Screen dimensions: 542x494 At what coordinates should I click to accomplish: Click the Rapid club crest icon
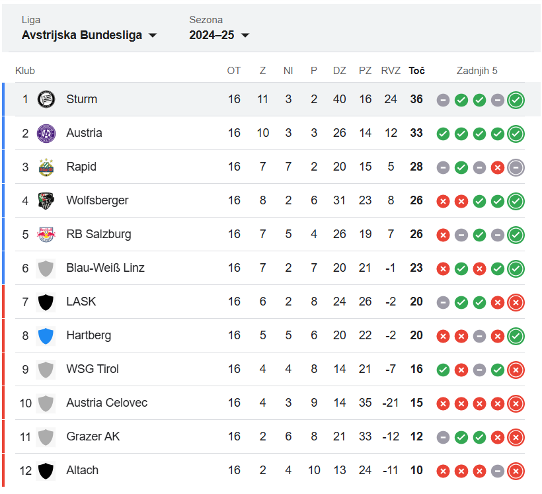[46, 167]
